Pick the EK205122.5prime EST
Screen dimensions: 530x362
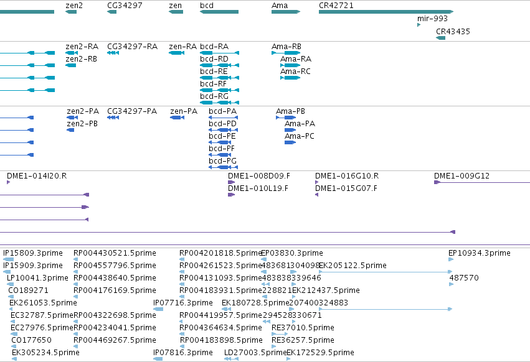(x=386, y=272)
